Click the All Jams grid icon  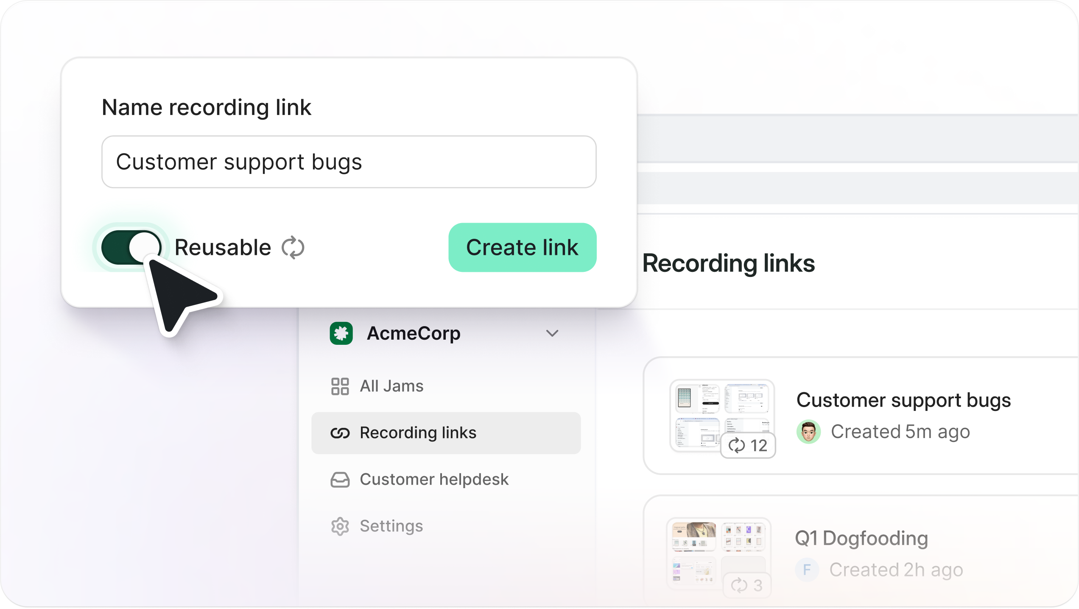click(x=340, y=386)
